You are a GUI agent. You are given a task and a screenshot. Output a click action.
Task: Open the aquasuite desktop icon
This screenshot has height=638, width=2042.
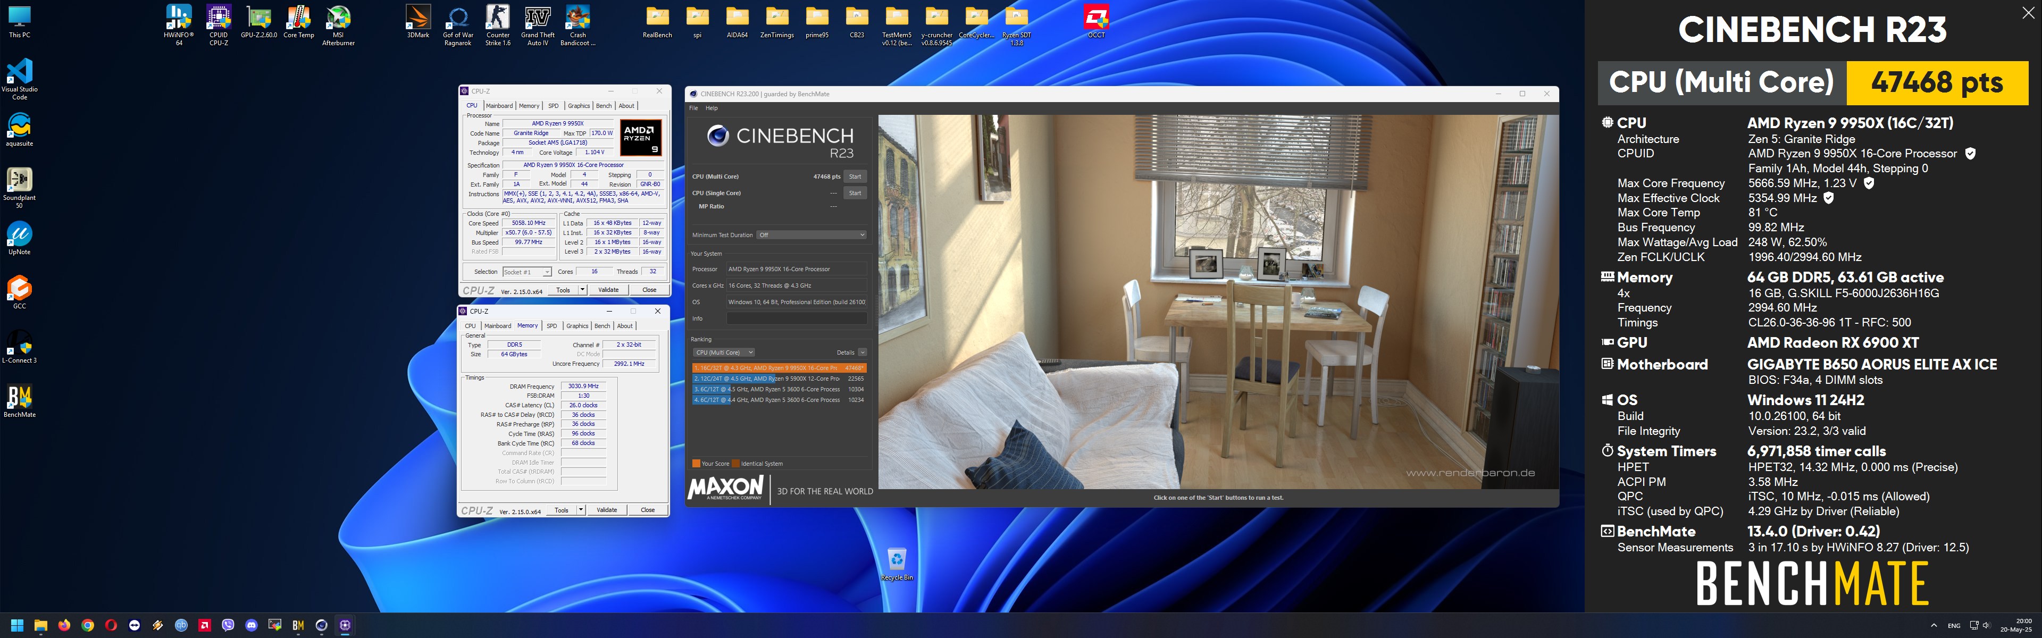[x=20, y=129]
